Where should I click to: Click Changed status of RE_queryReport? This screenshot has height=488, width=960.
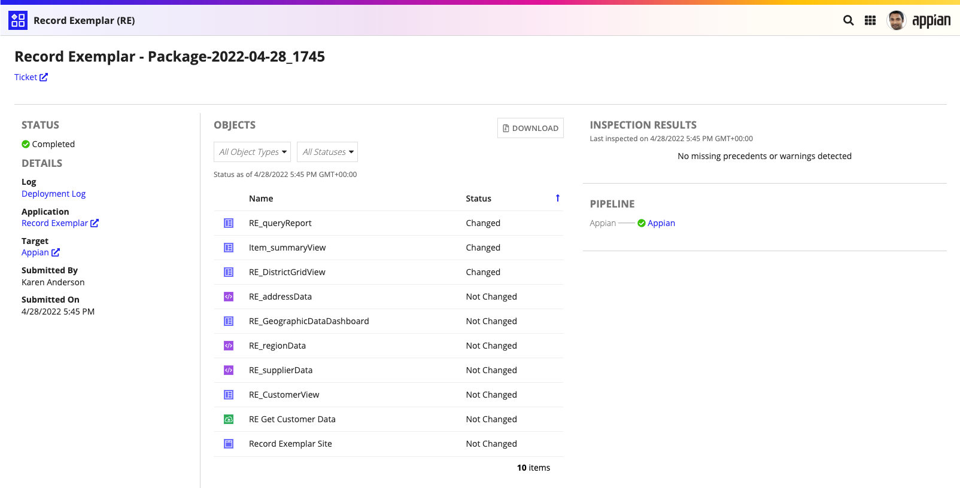pos(483,223)
